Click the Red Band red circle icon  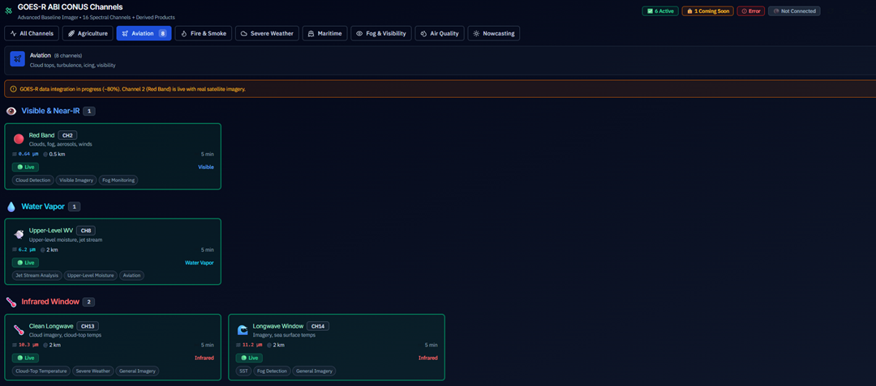[19, 138]
